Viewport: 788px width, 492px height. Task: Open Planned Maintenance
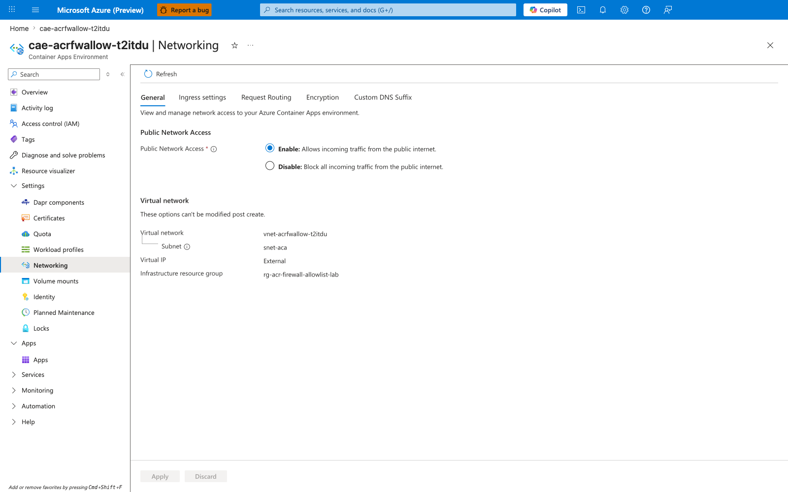65,313
